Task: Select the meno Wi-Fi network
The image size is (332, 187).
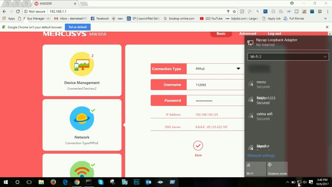Action: point(288,84)
